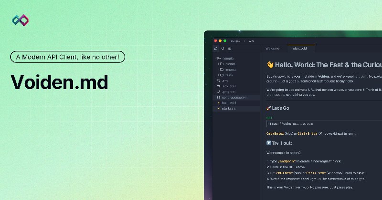Minimize the app window with yellow button
Viewport: 382px width, 200px height.
(x=220, y=41)
